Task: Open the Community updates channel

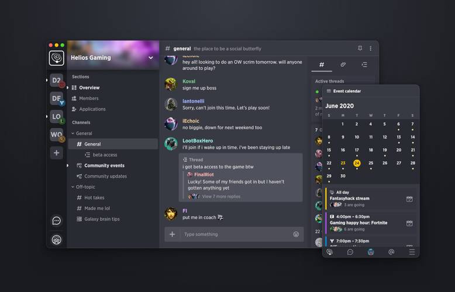Action: 102,176
